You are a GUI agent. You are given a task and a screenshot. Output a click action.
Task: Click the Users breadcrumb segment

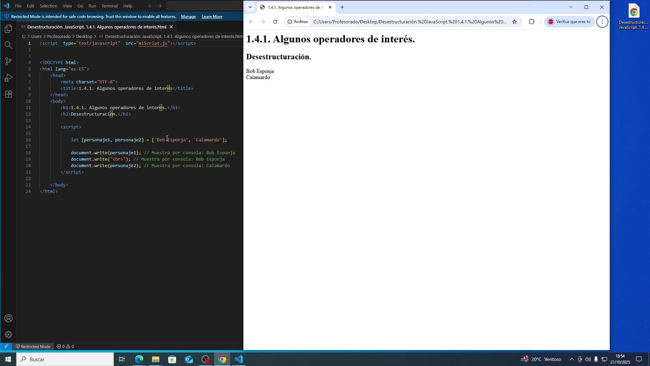pyautogui.click(x=36, y=36)
